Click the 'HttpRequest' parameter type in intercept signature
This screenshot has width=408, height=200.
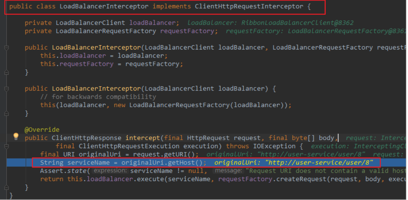(x=208, y=138)
